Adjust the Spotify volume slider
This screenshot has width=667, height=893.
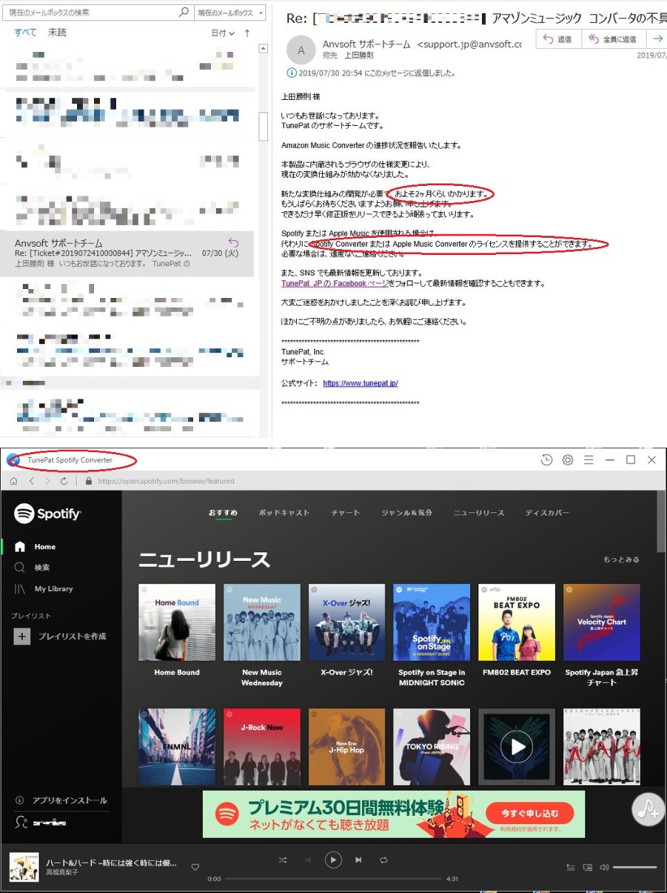[635, 867]
